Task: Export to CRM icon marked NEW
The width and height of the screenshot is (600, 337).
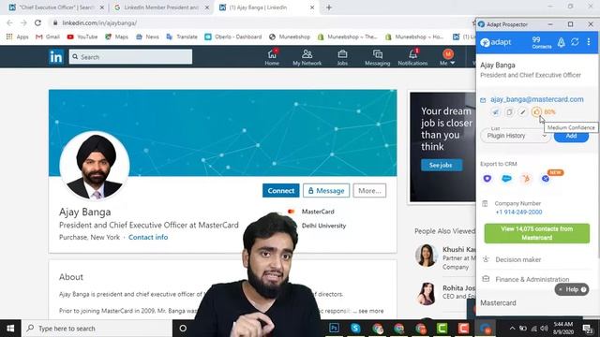Action: click(546, 179)
